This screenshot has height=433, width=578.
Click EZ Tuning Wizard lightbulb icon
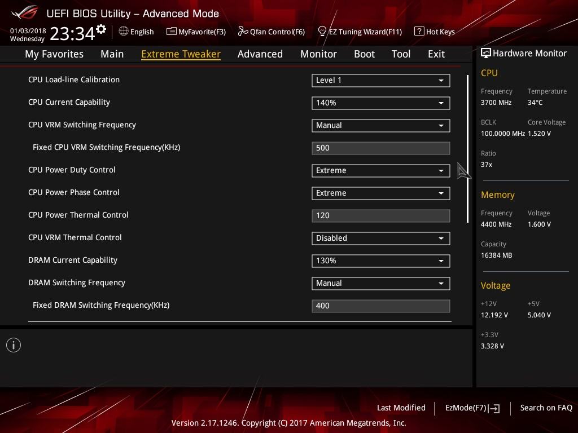tap(322, 32)
